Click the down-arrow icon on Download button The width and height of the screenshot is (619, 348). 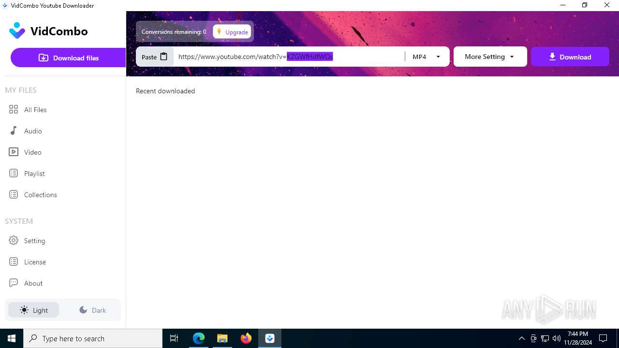[x=552, y=57]
